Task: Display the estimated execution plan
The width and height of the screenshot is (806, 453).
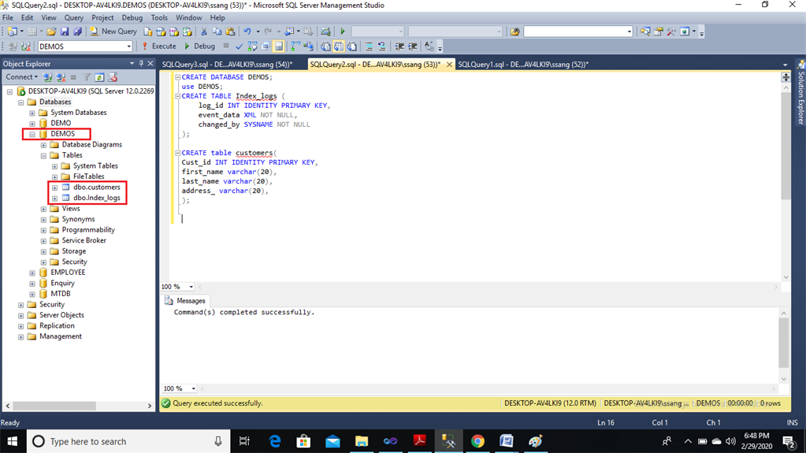Action: point(252,46)
